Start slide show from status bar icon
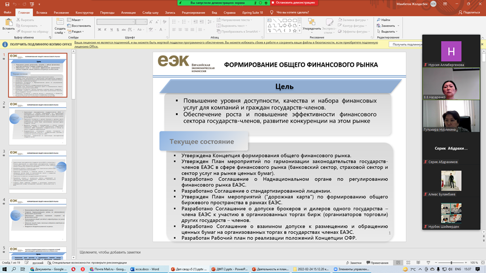This screenshot has height=273, width=486. (428, 262)
